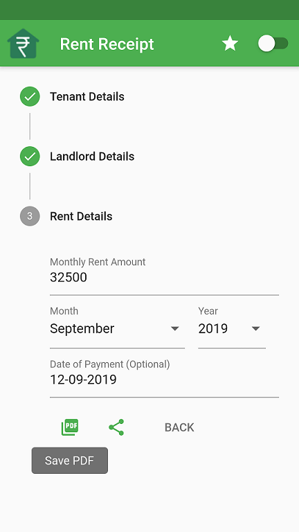This screenshot has height=532, width=299.
Task: Click the star favorite icon
Action: point(230,44)
